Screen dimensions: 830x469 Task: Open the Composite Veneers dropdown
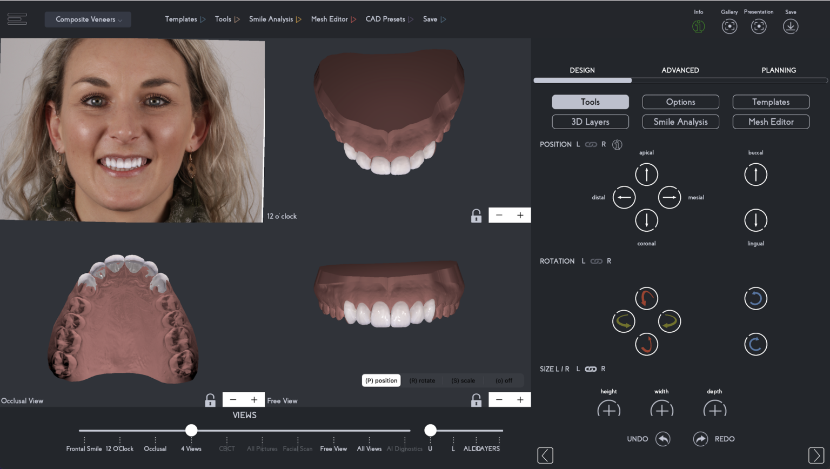[x=88, y=19]
